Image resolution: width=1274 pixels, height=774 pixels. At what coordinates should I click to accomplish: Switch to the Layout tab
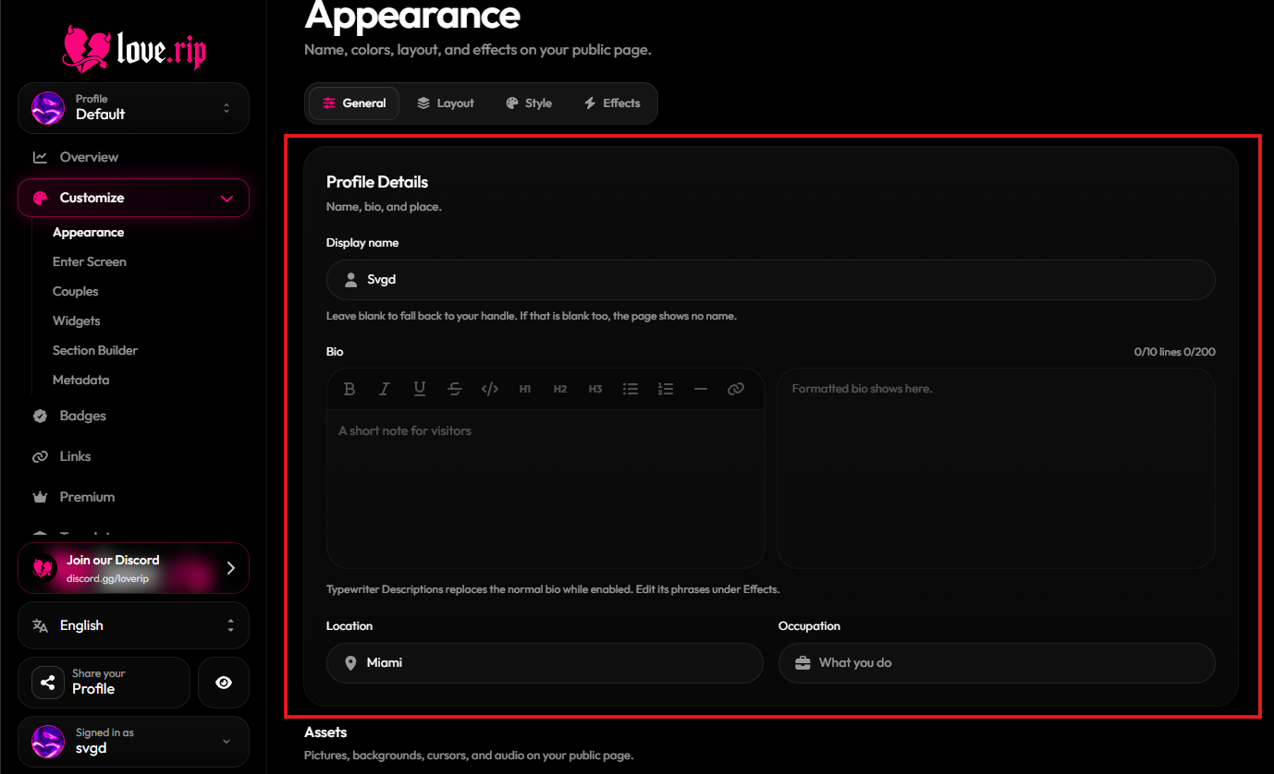[445, 103]
